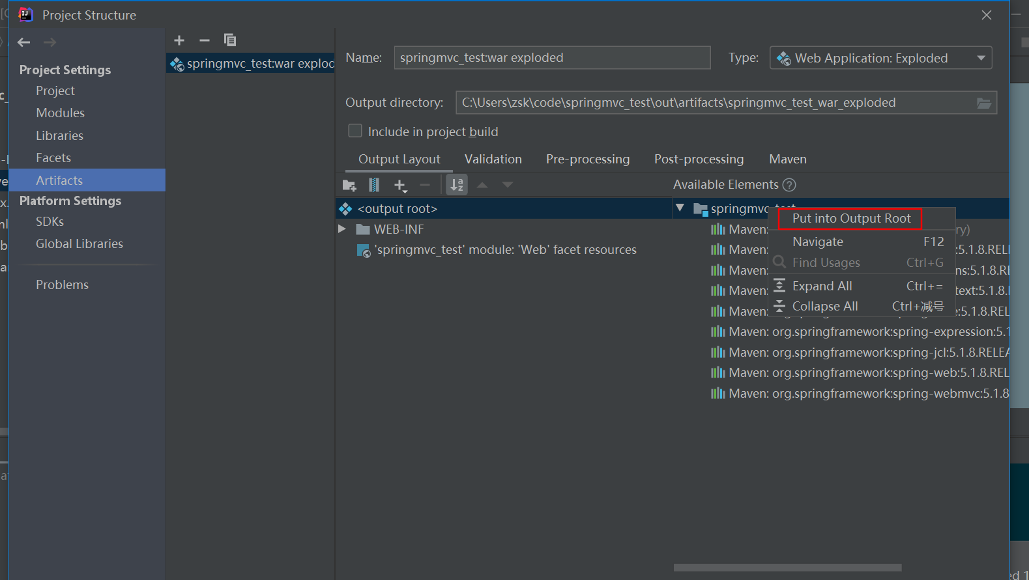Viewport: 1029px width, 580px height.
Task: Go back with the left arrow icon
Action: (24, 42)
